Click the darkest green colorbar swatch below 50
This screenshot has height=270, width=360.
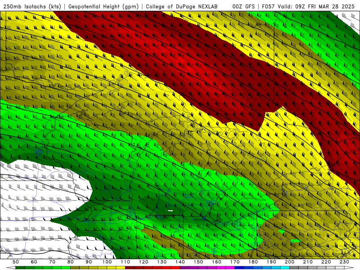20,268
